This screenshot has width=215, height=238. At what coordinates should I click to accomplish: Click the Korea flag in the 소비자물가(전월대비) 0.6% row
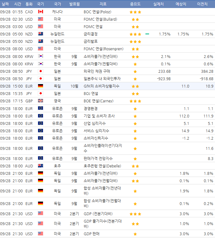[41, 64]
